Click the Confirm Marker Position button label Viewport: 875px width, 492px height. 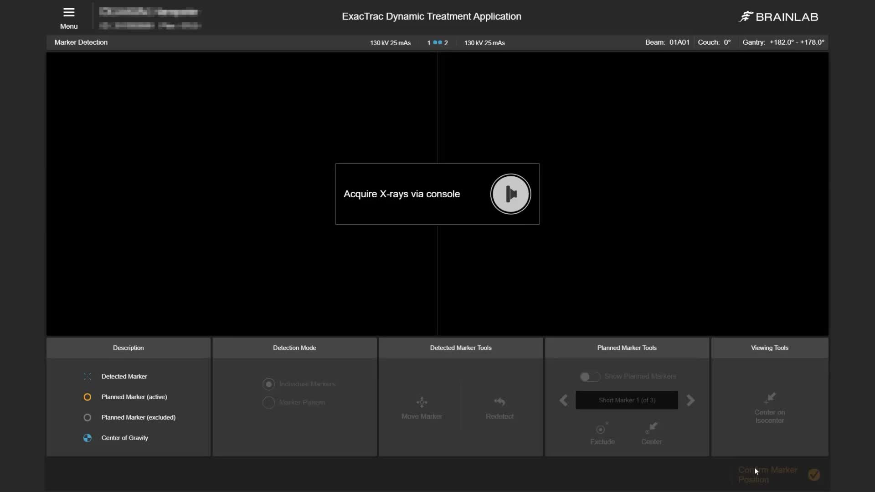click(x=768, y=475)
